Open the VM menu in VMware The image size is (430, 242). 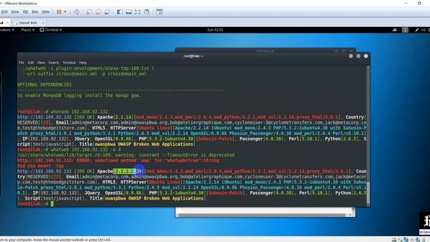[x=25, y=12]
